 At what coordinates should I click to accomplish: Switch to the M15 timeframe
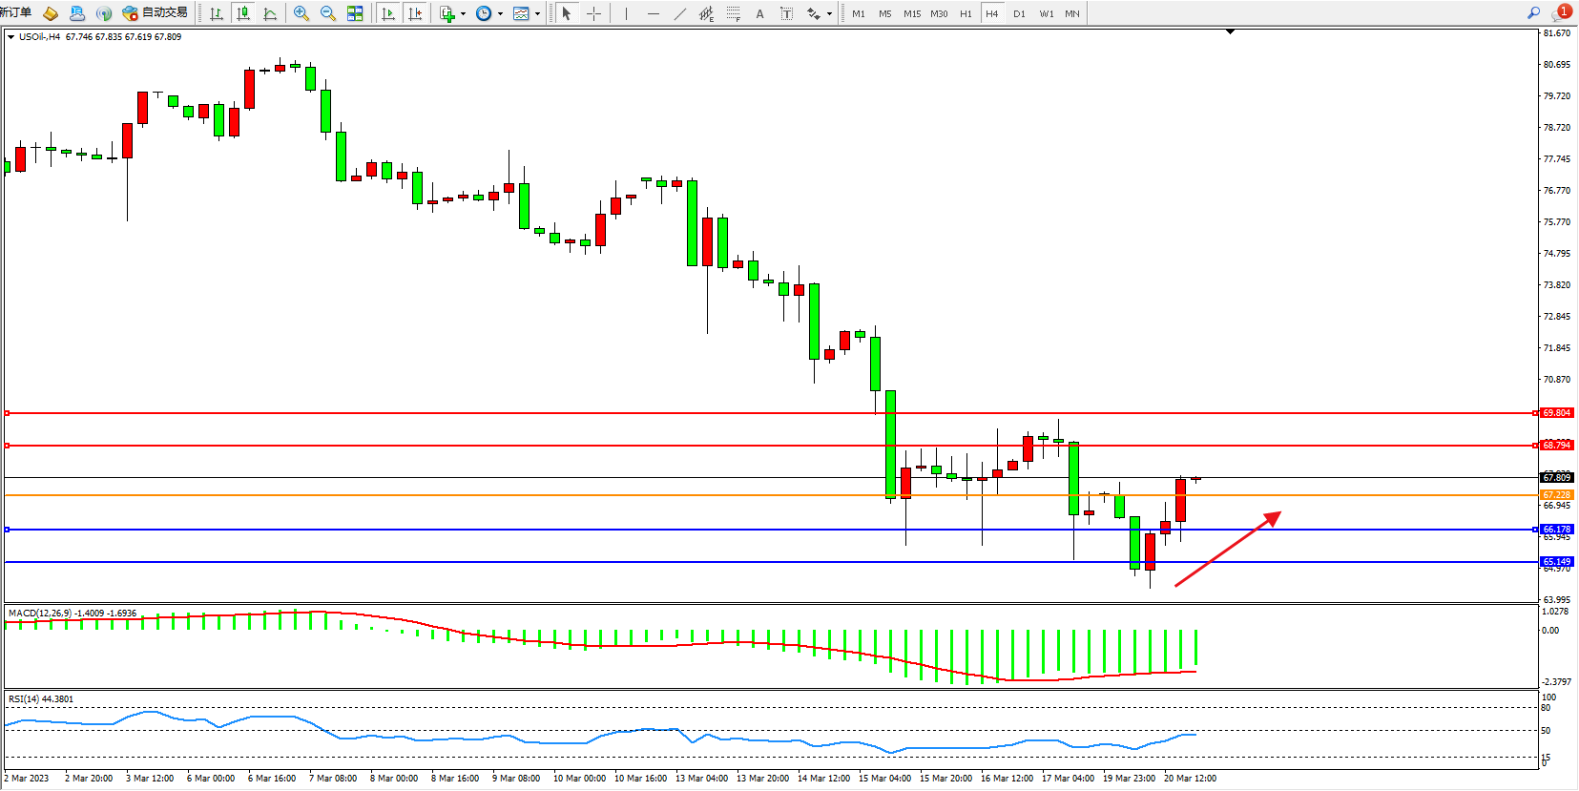[x=912, y=13]
